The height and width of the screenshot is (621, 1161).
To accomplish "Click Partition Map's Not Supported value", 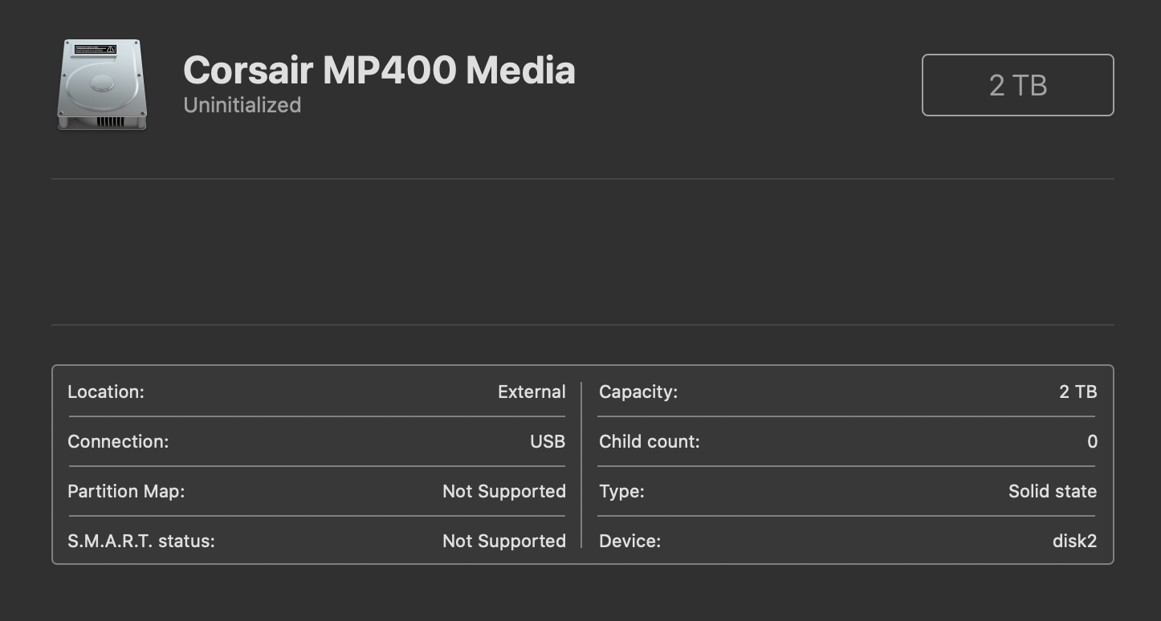I will (504, 491).
